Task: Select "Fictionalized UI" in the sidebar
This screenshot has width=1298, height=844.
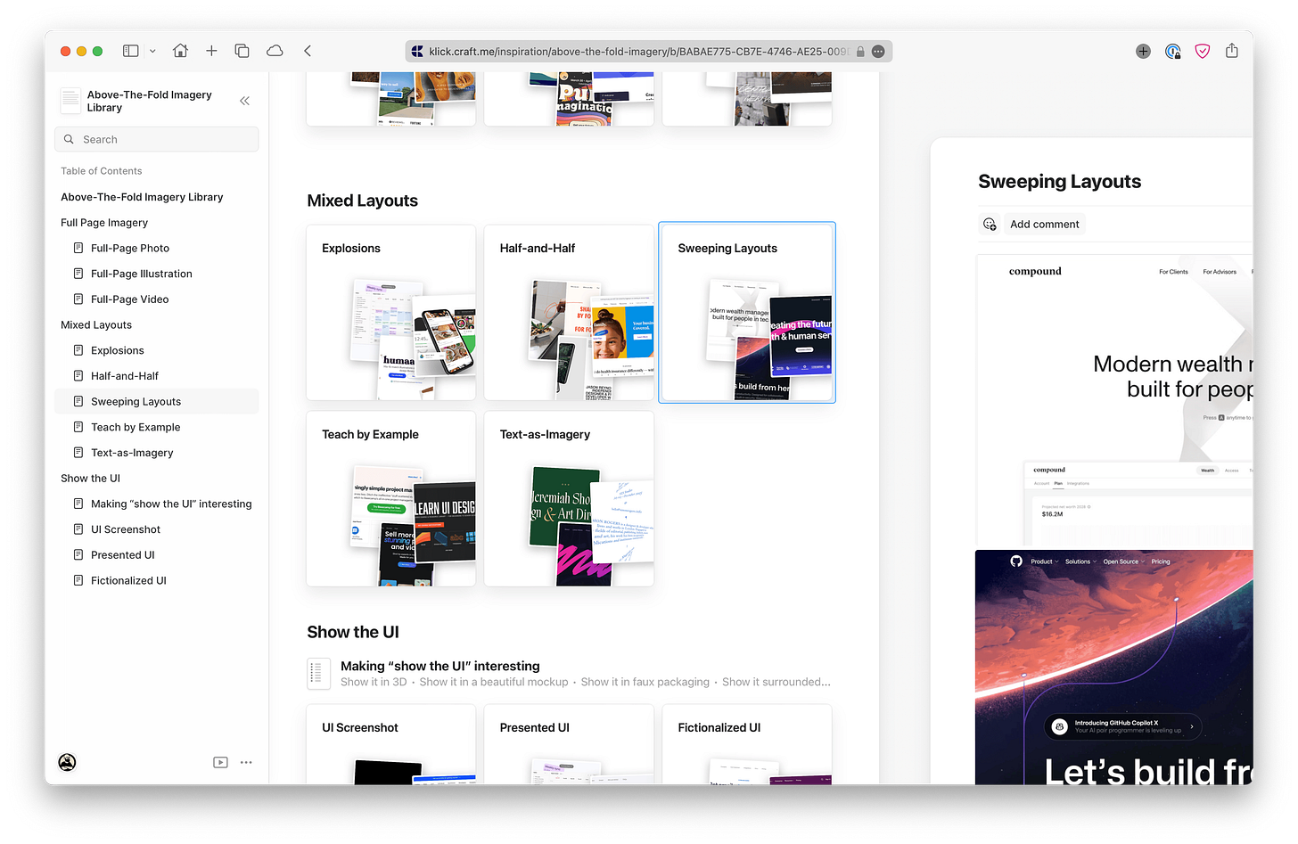Action: click(127, 580)
